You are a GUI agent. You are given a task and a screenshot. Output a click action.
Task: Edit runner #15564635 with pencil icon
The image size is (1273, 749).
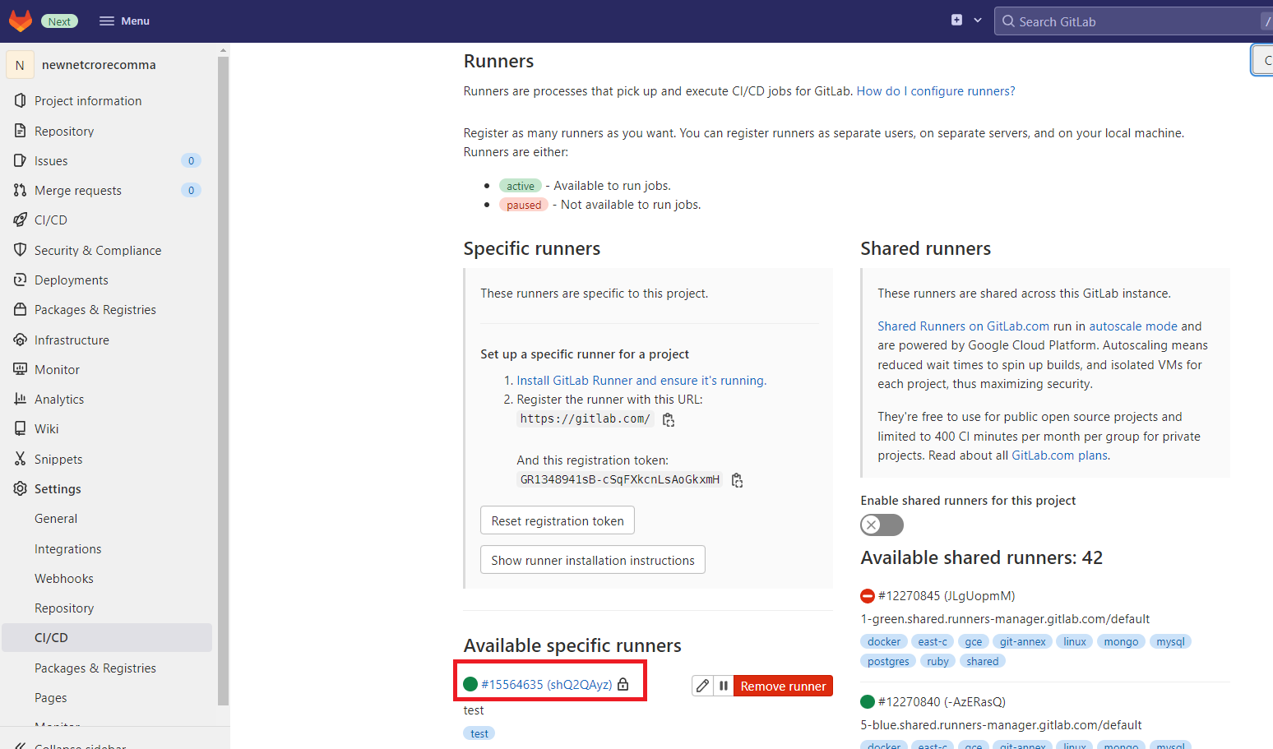702,686
